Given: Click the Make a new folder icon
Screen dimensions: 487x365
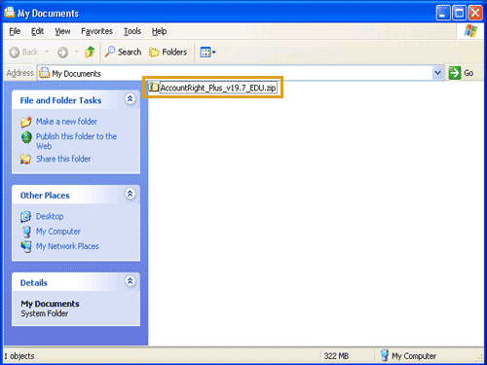Looking at the screenshot, I should tap(26, 122).
